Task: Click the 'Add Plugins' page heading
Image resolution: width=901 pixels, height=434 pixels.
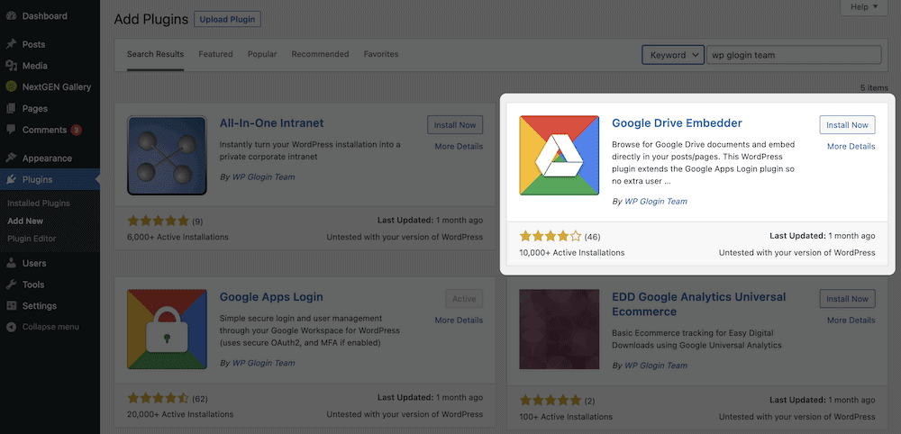Action: [x=151, y=19]
